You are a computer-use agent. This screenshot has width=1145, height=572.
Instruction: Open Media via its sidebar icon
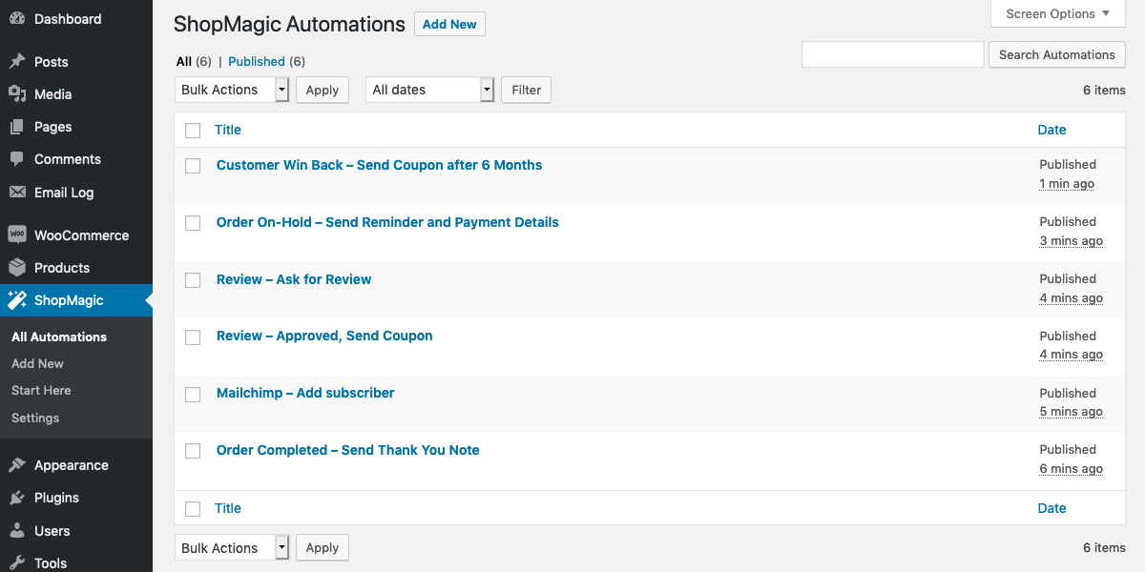(16, 94)
